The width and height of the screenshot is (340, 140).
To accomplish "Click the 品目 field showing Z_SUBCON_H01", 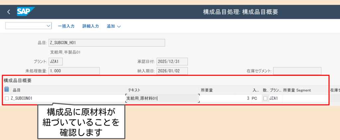I will pos(107,43).
